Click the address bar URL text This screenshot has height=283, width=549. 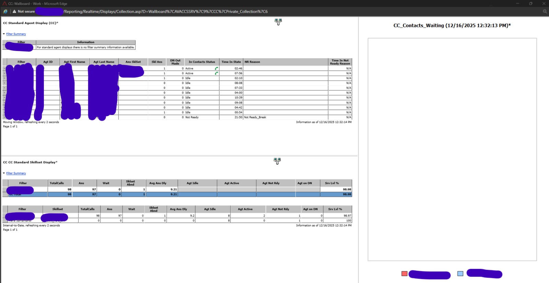[x=165, y=11]
